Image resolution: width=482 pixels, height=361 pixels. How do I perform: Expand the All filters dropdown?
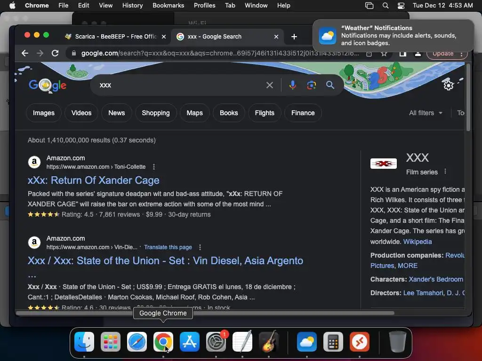[426, 113]
